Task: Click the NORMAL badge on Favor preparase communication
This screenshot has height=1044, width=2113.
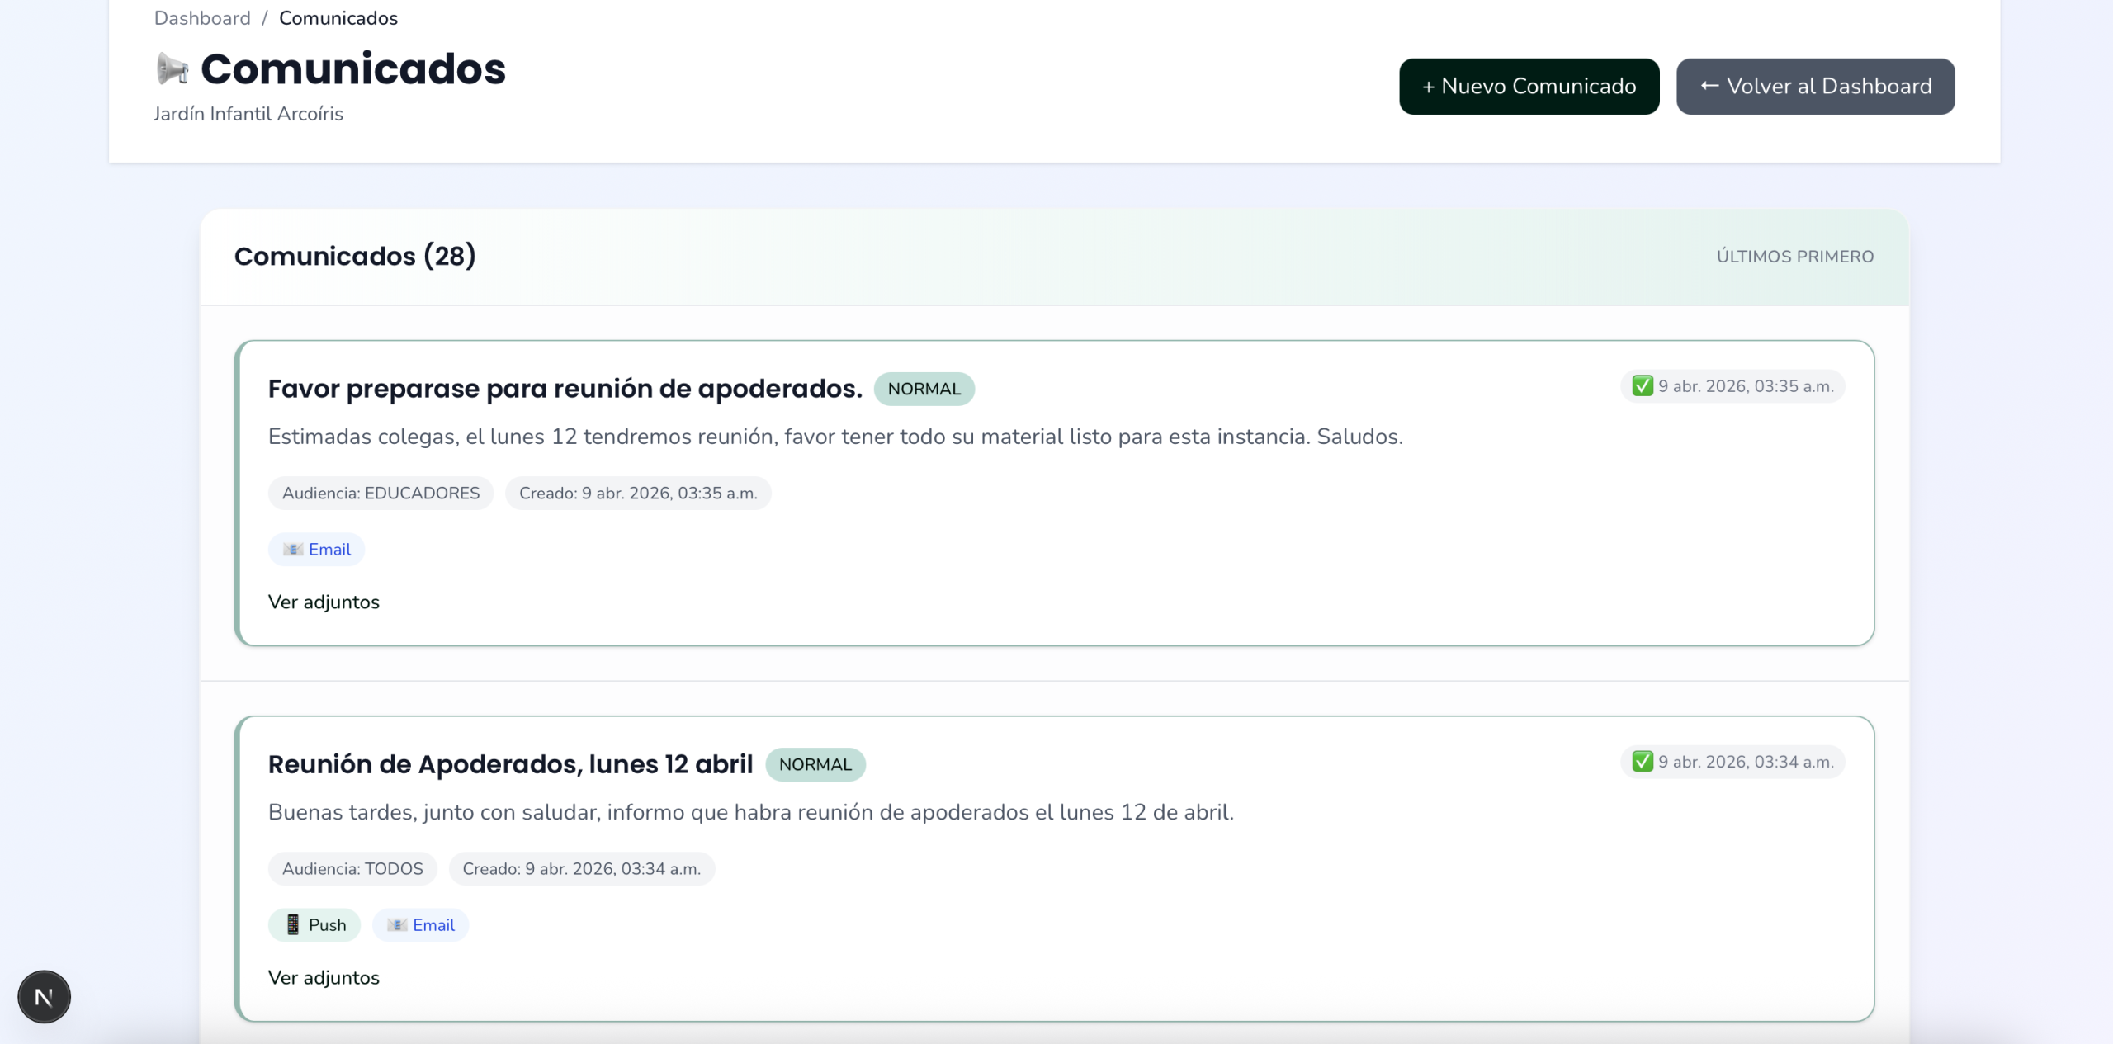Action: 924,389
